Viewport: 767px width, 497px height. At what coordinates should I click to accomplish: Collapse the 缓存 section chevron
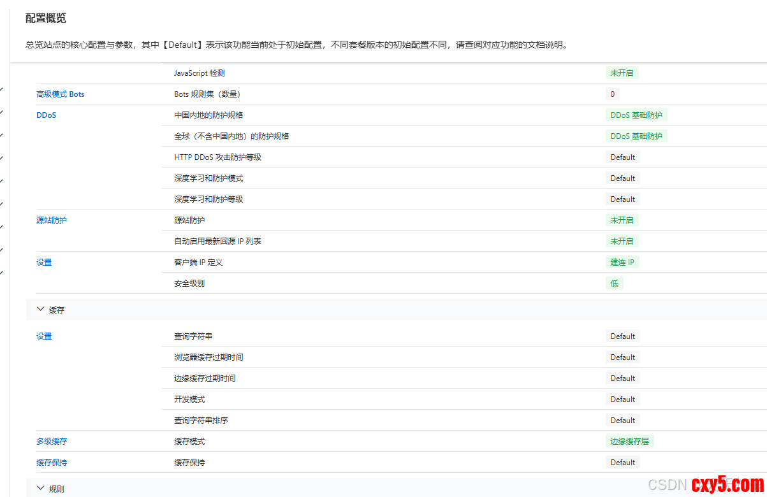coord(41,310)
